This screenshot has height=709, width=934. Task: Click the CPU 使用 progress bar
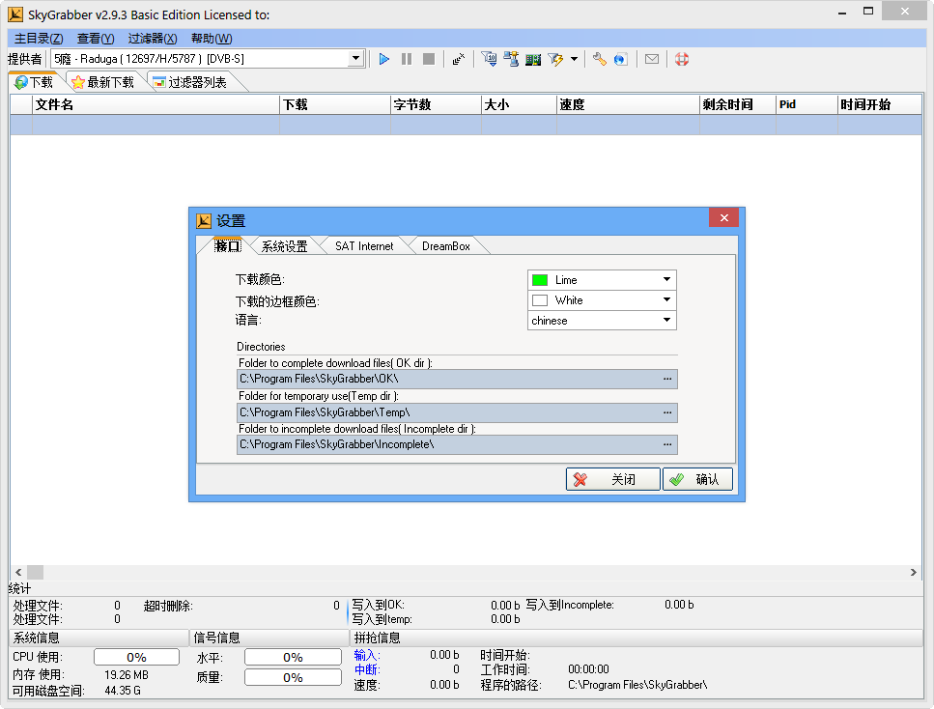(136, 657)
